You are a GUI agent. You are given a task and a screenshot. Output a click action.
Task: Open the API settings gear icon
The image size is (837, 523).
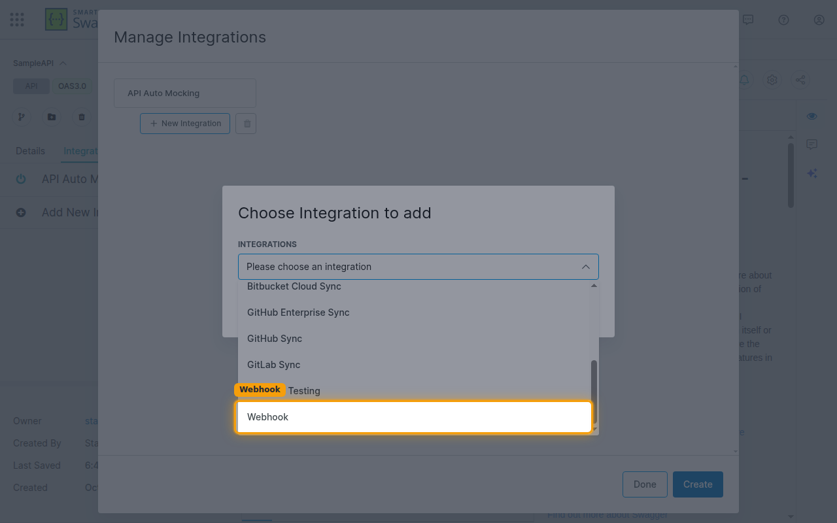[772, 80]
